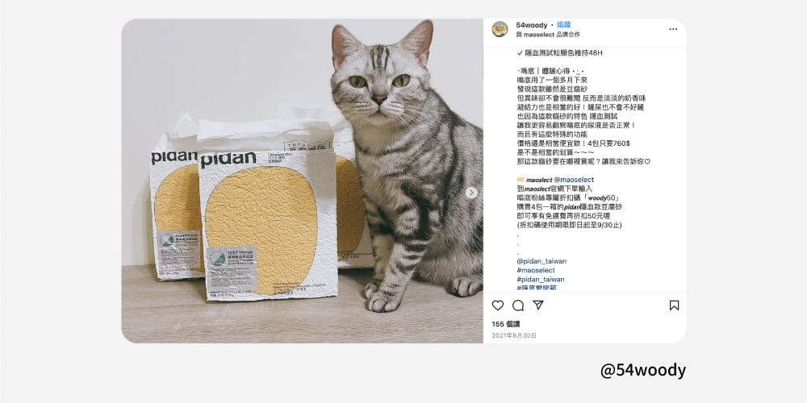
Task: Open 54woody username link in header
Action: [x=532, y=25]
